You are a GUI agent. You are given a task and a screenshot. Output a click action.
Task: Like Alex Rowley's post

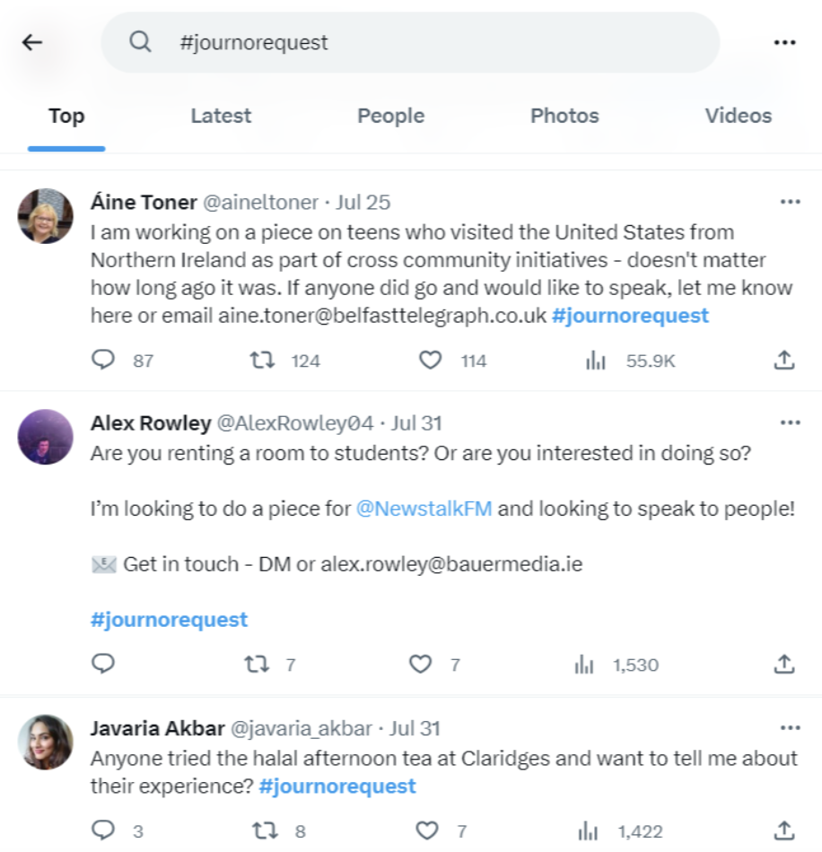(x=418, y=664)
